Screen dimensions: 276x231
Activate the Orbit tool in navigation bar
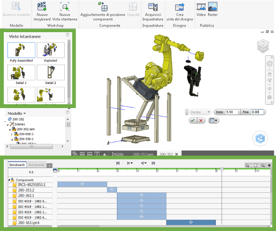(270, 89)
